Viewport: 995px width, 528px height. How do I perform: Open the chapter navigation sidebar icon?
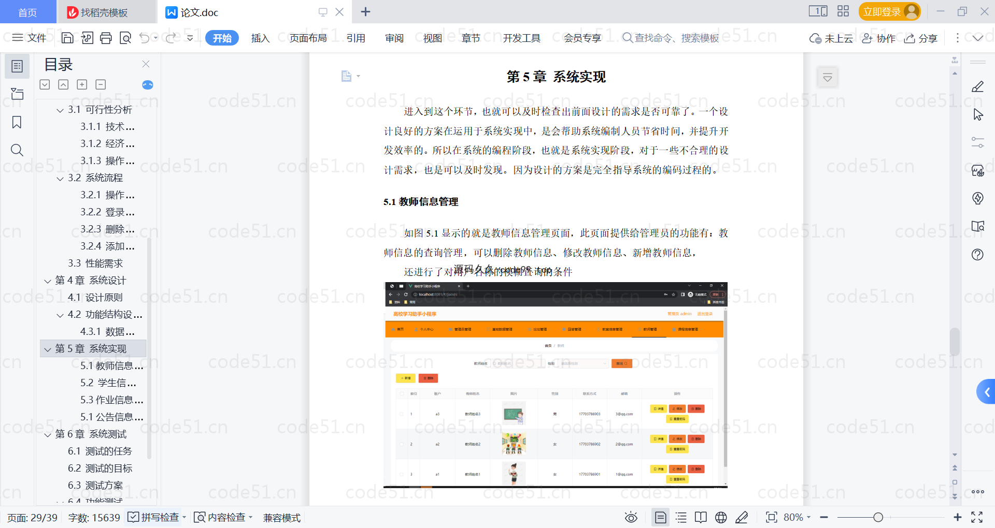(x=17, y=94)
